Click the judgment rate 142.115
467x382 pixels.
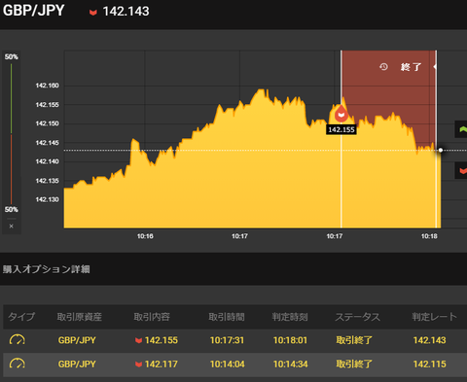429,365
